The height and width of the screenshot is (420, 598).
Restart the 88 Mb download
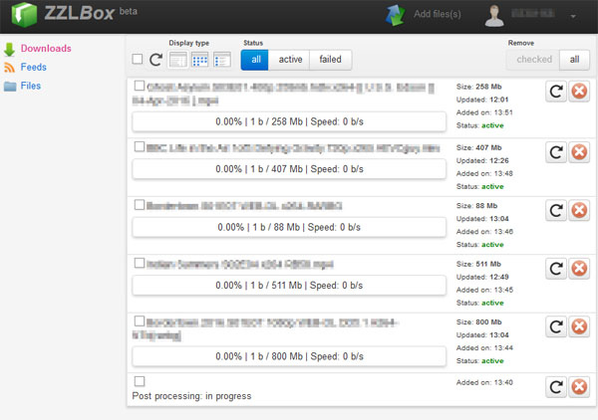[x=558, y=211]
